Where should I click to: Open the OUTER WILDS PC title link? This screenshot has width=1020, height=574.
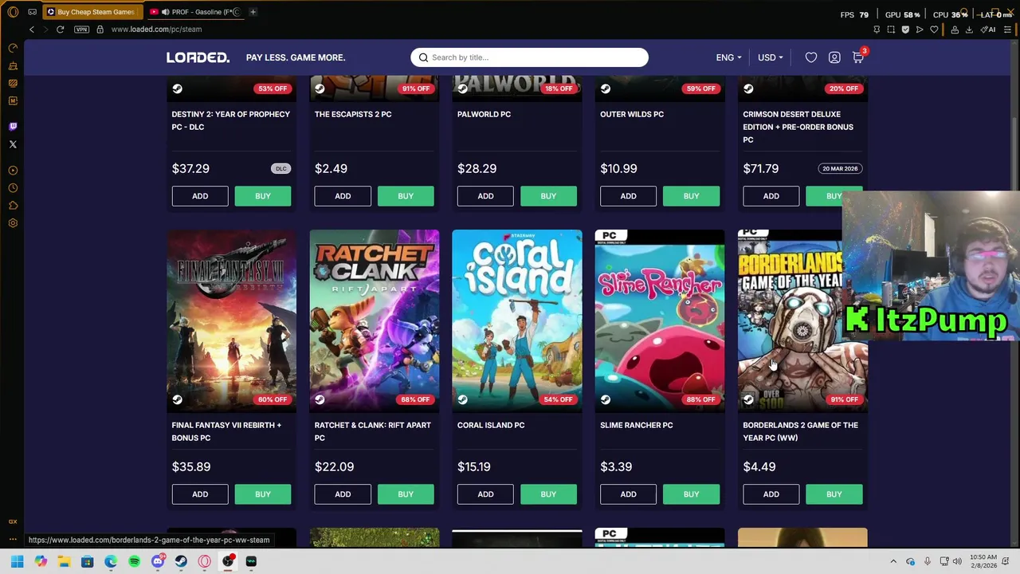632,114
